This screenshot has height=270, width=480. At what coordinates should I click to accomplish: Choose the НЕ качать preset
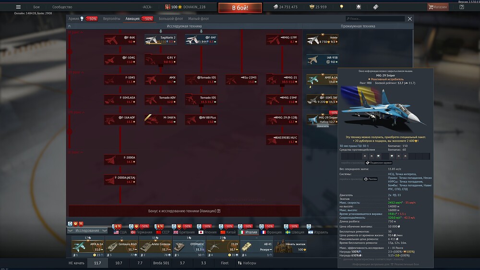pyautogui.click(x=76, y=263)
